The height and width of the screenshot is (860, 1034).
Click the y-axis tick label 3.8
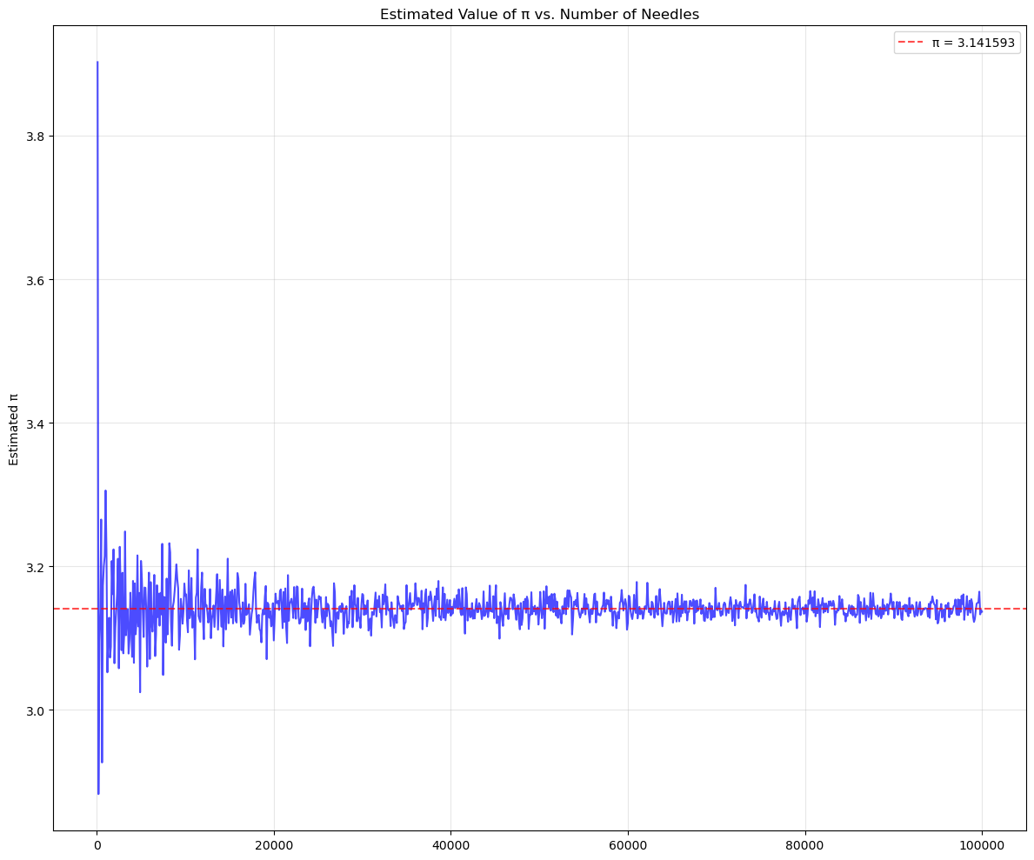click(34, 137)
